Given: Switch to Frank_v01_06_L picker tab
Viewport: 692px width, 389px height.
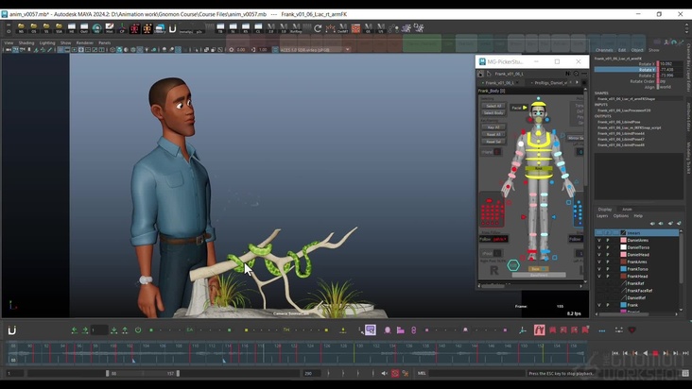Looking at the screenshot, I should click(500, 83).
